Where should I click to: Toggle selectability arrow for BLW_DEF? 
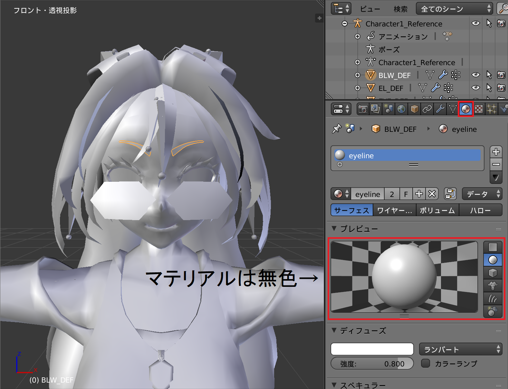tap(489, 75)
